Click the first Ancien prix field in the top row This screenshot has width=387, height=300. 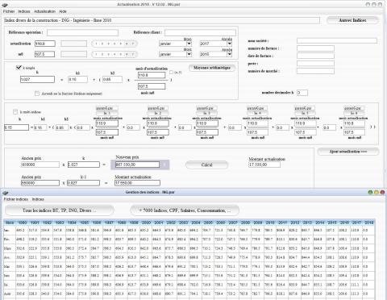(x=40, y=165)
